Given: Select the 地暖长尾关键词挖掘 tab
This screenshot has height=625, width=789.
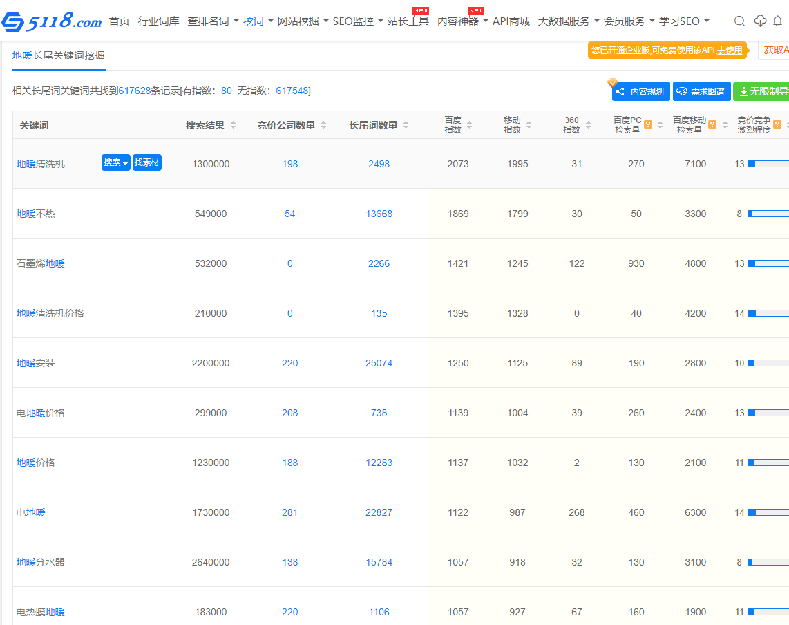Looking at the screenshot, I should tap(59, 55).
